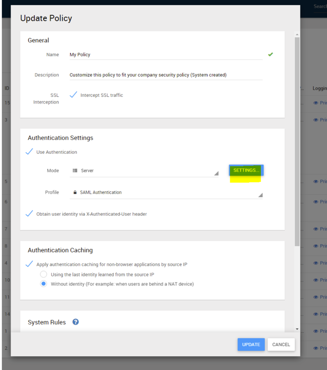327x370 pixels.
Task: Click the scrollbar up arrow
Action: pyautogui.click(x=297, y=35)
